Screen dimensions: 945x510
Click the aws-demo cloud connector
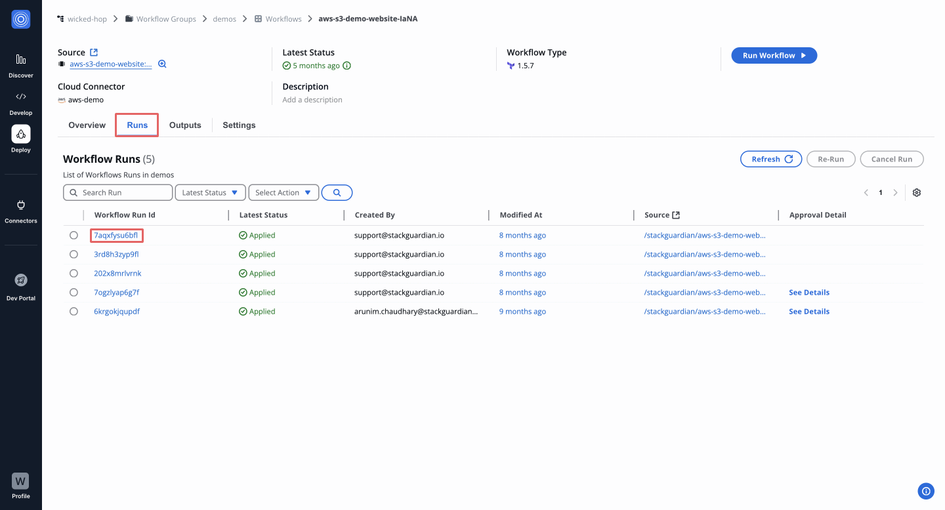point(86,100)
